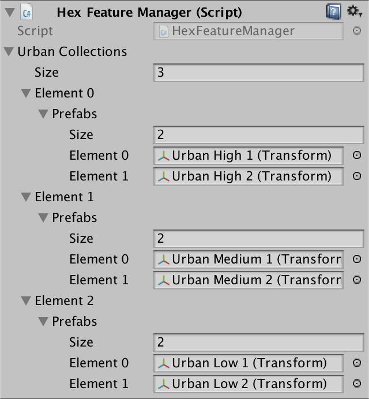369x399 pixels.
Task: Collapse the Hex Feature Manager component
Action: point(7,11)
